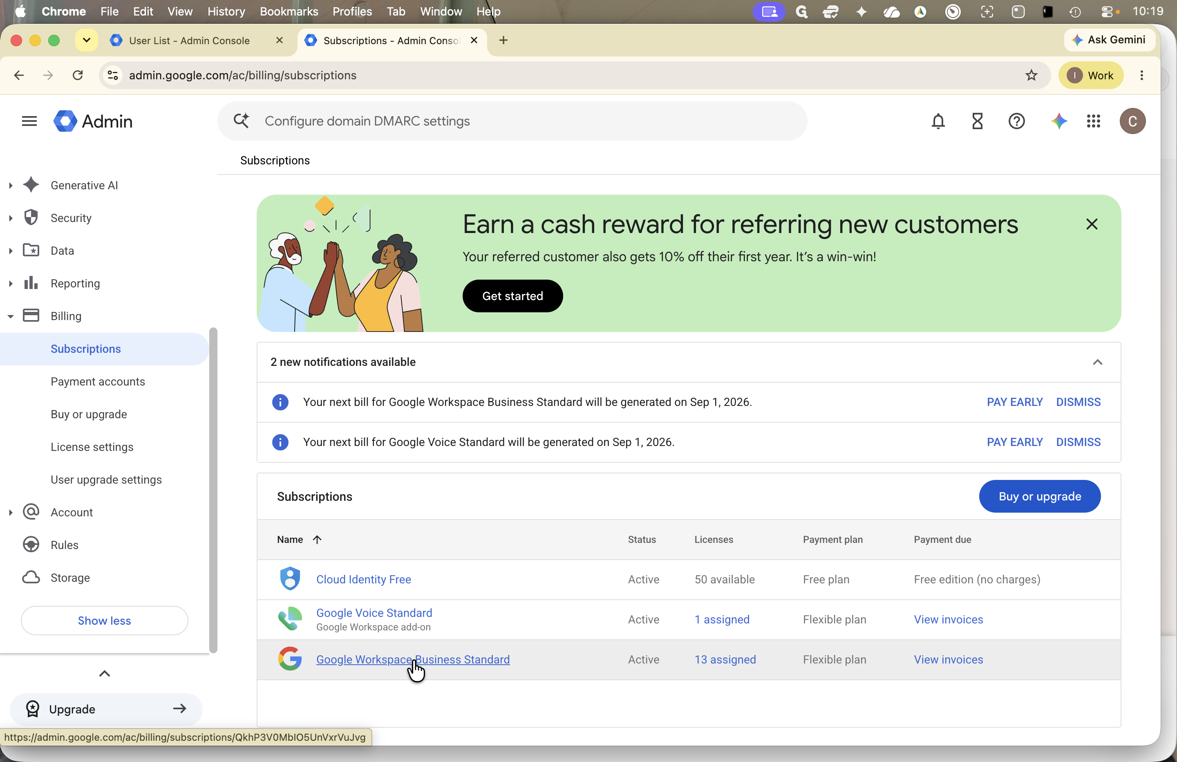Open 1 assigned licenses link
The width and height of the screenshot is (1177, 762).
(722, 619)
